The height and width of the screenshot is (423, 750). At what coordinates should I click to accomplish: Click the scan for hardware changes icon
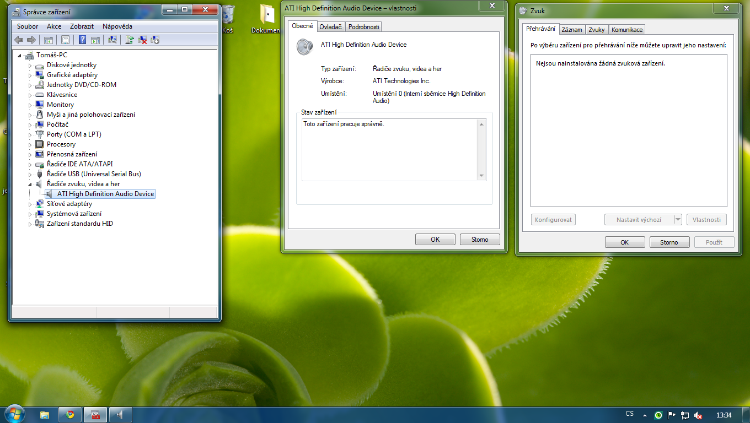tap(113, 40)
